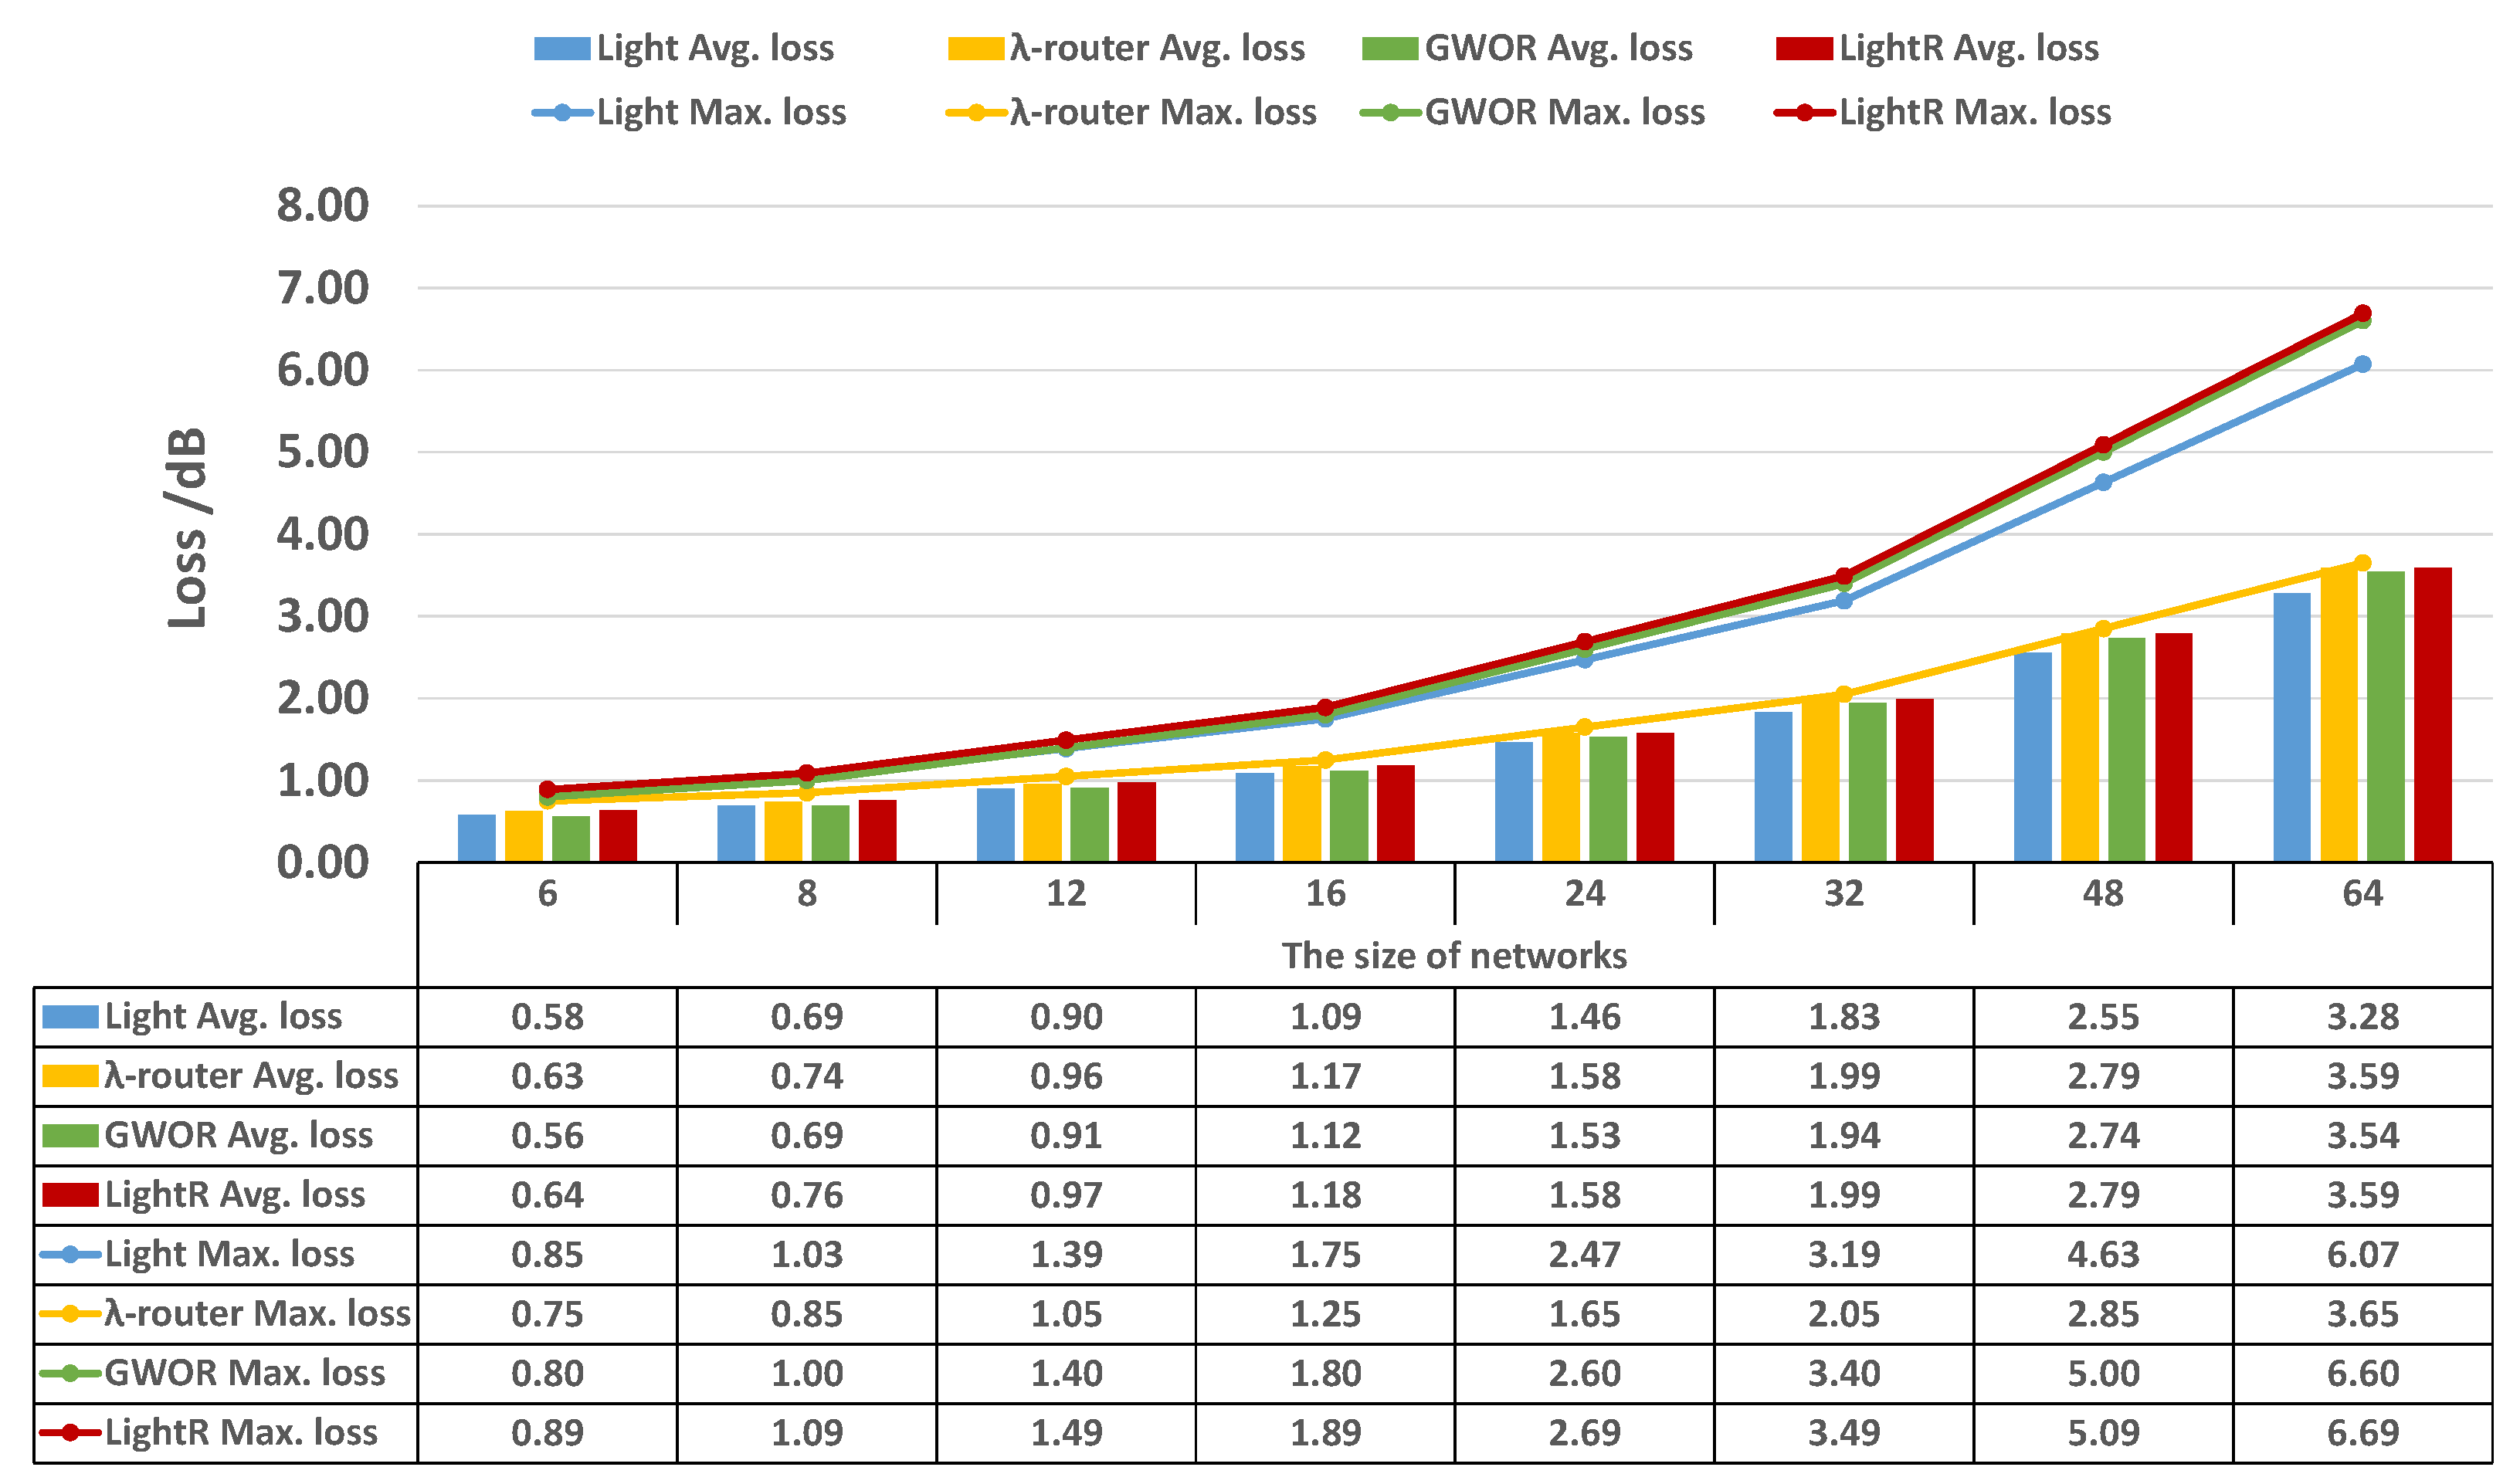Click the LightR Max. loss point at size 64
This screenshot has height=1484, width=2520.
2362,313
